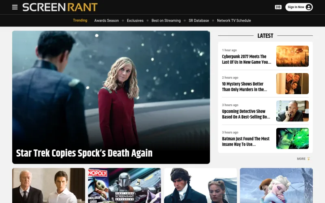325x203 pixels.
Task: Open the DB database icon
Action: (278, 7)
